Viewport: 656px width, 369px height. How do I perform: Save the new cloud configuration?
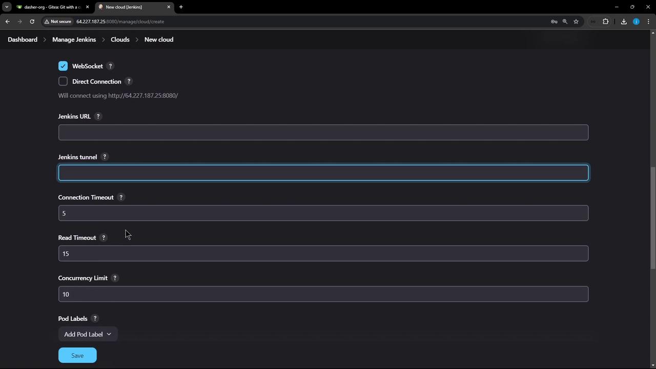click(x=77, y=355)
